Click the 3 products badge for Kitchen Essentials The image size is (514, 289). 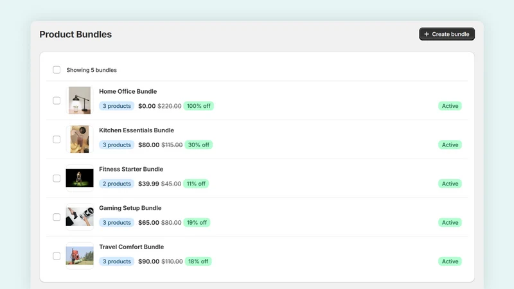coord(117,145)
